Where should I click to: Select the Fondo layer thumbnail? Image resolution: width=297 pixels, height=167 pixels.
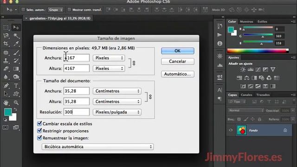241,130
